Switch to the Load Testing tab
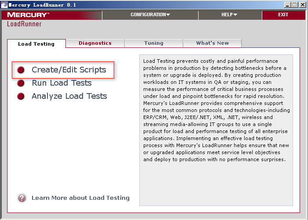Screen dimensions: 308x220 36,44
